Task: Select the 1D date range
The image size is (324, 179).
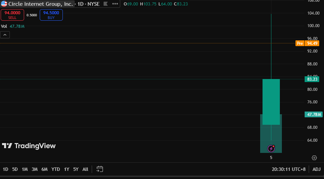Action: 5,169
